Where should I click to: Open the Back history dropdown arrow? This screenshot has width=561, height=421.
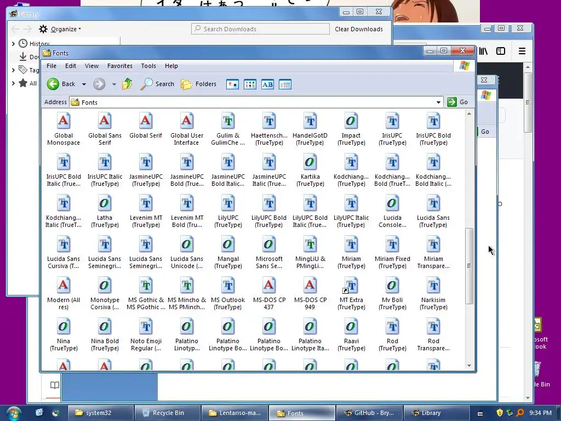click(x=84, y=84)
